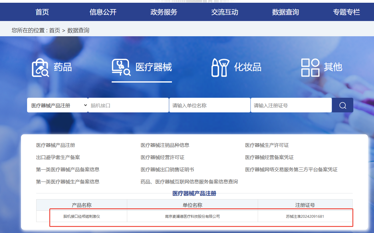Select 政务服务 in the navigation bar

[x=164, y=12]
